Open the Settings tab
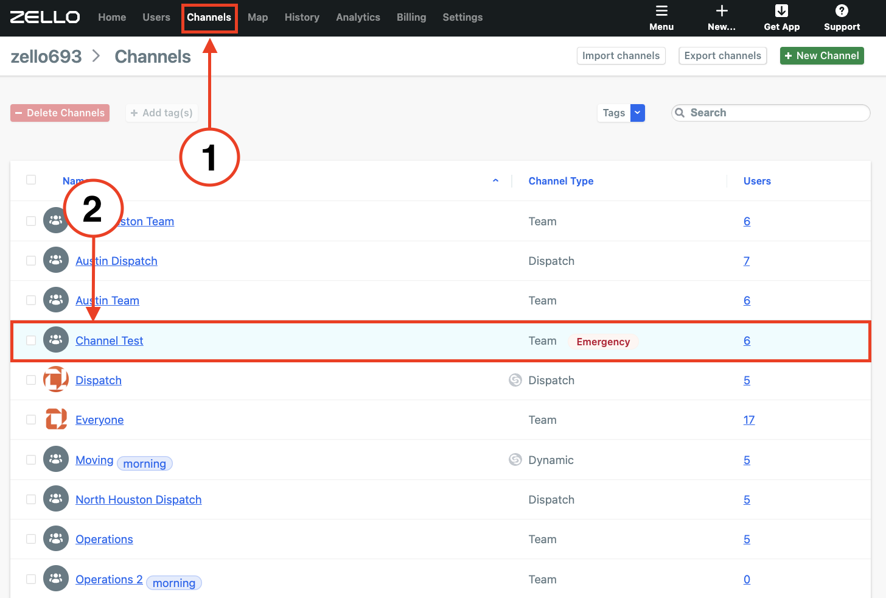Viewport: 886px width, 598px height. click(x=462, y=17)
